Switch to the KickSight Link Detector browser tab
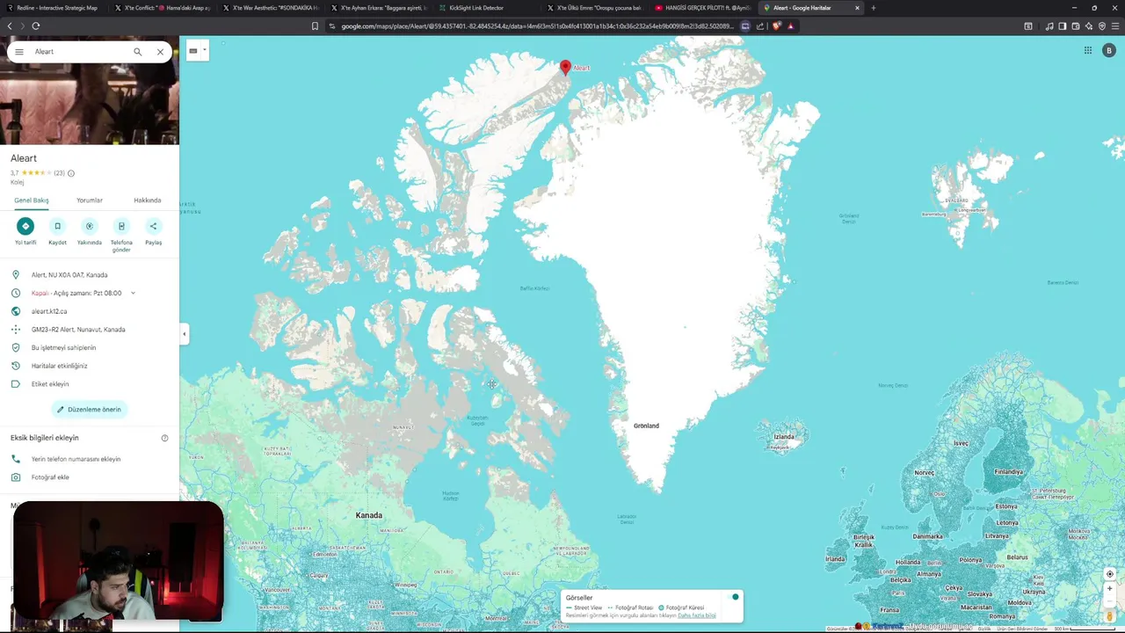This screenshot has height=633, width=1125. click(476, 8)
